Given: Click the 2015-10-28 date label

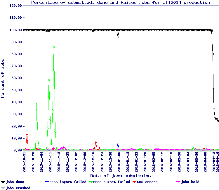Looking at the screenshot, I should 33,162.
